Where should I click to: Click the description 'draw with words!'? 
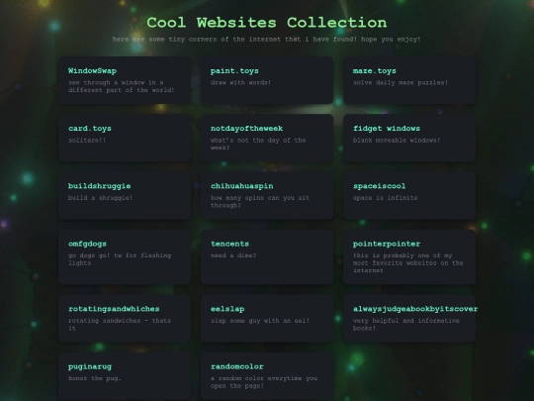(x=240, y=82)
